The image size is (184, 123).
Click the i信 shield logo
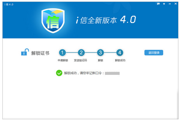(53, 21)
